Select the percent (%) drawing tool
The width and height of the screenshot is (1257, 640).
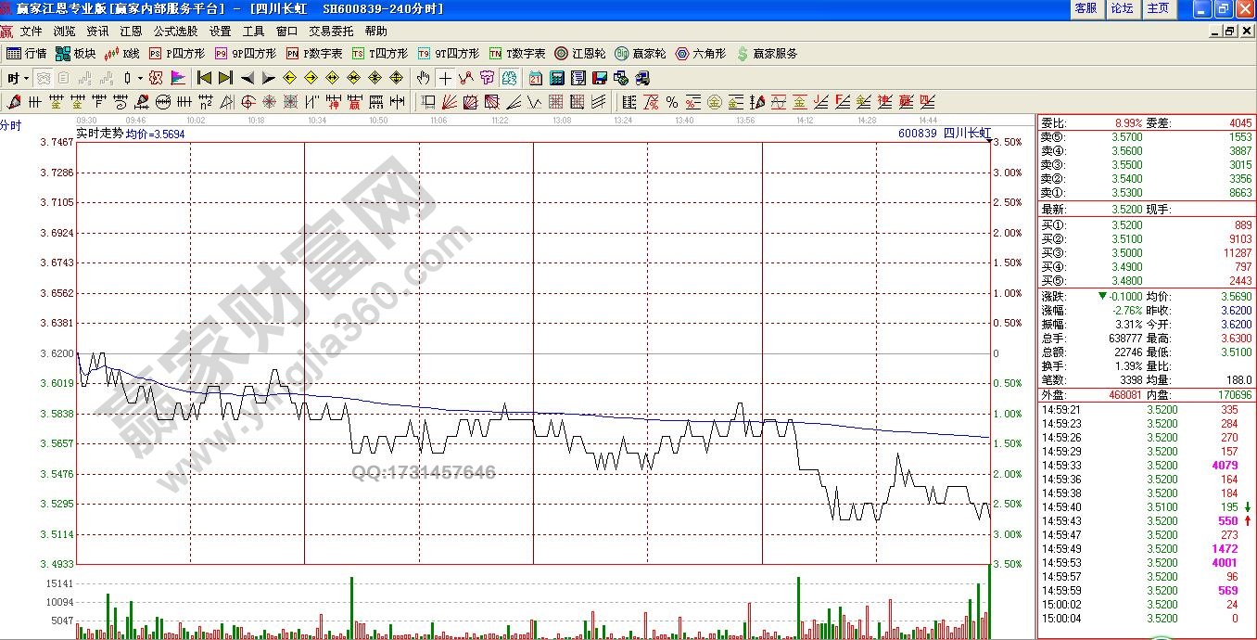tap(672, 101)
